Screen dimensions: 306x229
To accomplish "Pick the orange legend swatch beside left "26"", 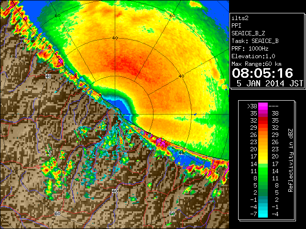I will pos(263,135).
